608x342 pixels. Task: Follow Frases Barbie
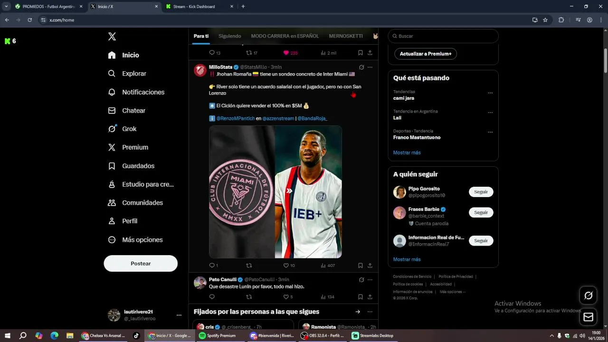tap(481, 212)
